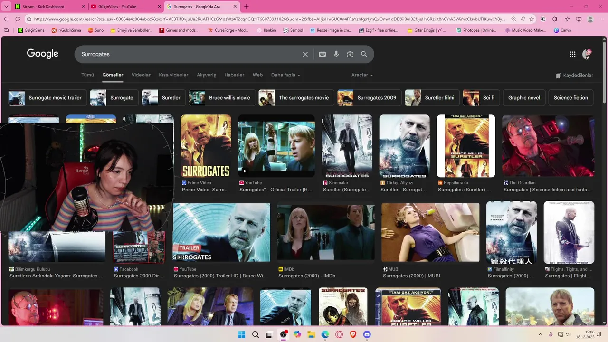The image size is (608, 342).
Task: Click the browser address bar URL
Action: click(269, 19)
